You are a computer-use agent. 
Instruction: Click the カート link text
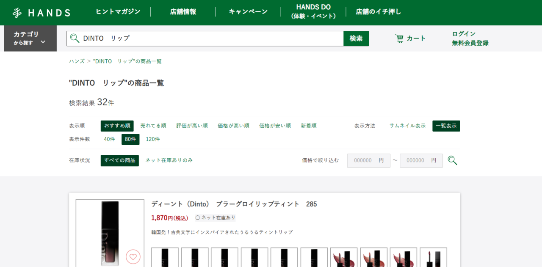tap(416, 39)
